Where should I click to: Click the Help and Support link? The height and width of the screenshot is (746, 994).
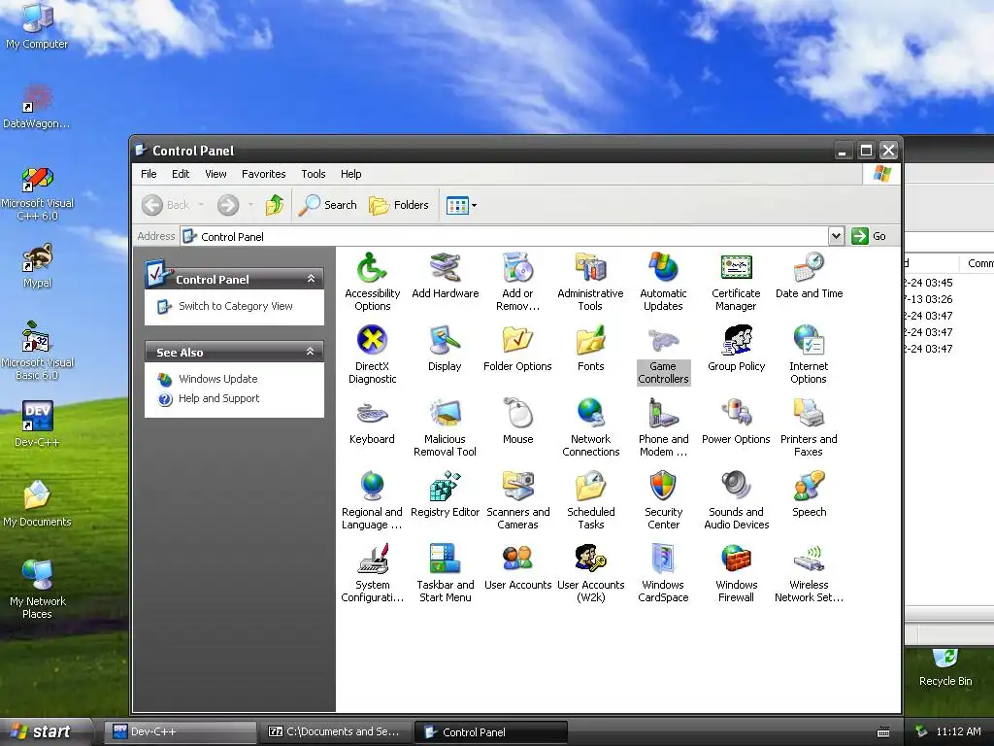click(x=218, y=398)
